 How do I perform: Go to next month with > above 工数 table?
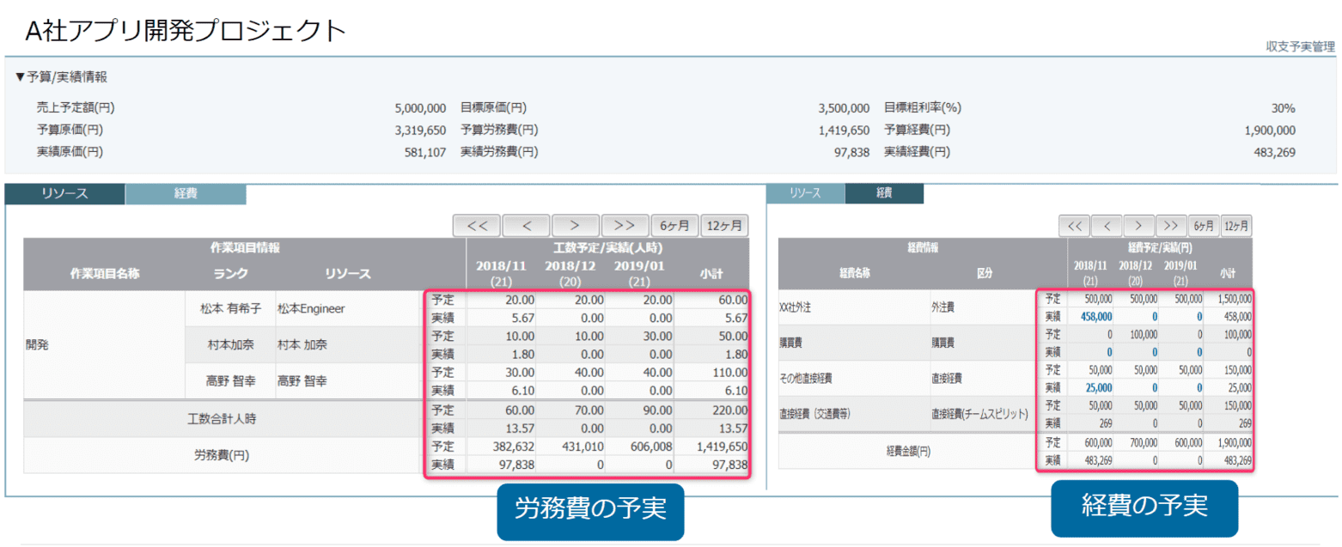tap(575, 225)
